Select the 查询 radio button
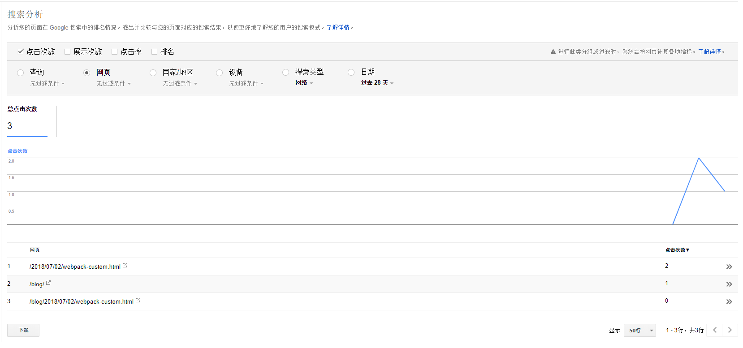The width and height of the screenshot is (743, 348). tap(20, 73)
